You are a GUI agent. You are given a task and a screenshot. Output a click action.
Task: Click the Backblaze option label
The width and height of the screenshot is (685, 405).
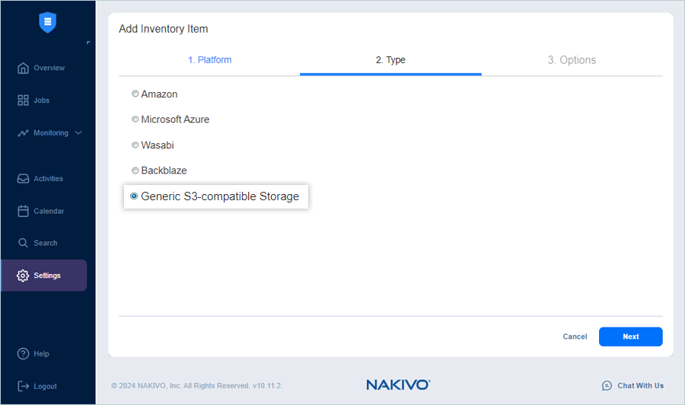pos(164,171)
